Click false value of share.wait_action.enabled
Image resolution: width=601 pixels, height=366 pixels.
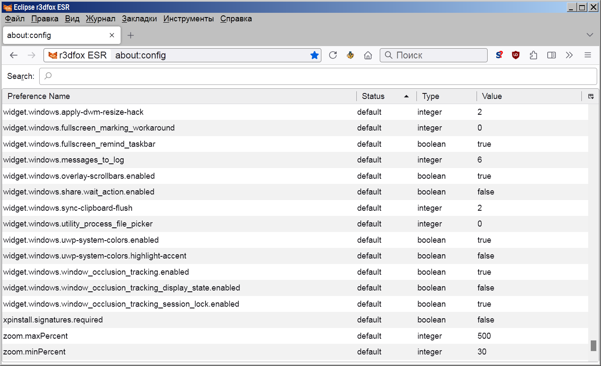click(486, 192)
